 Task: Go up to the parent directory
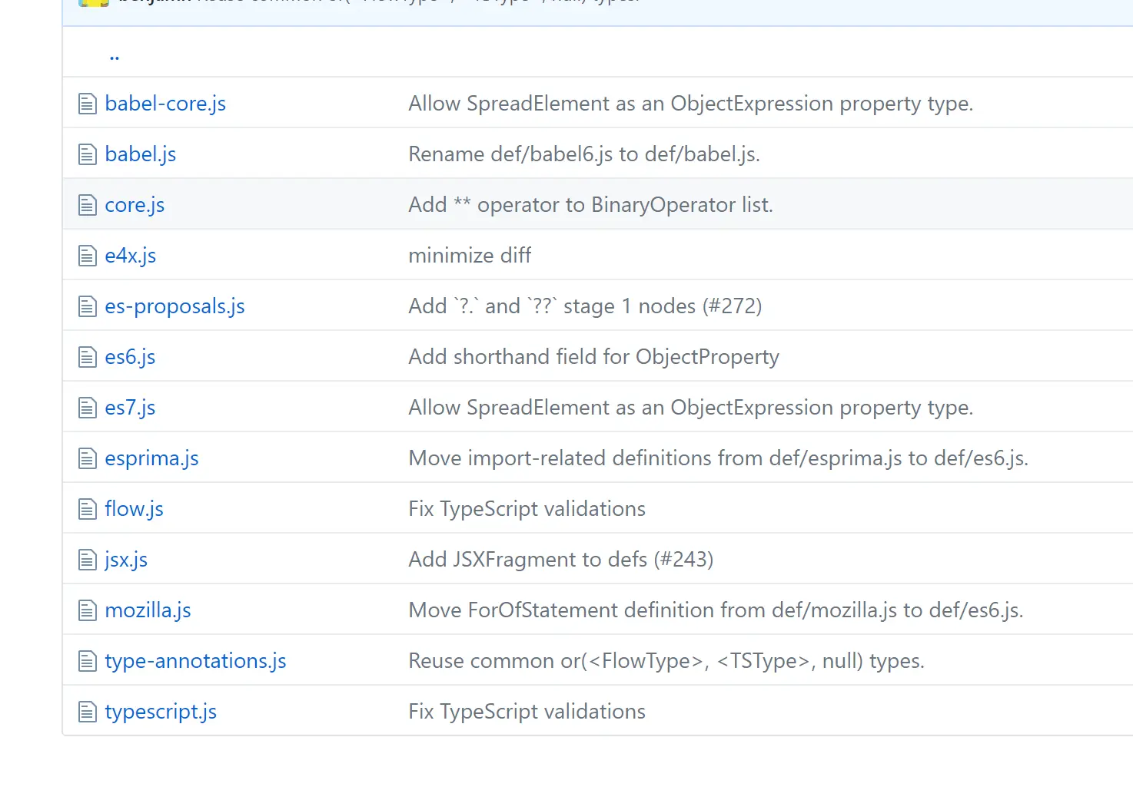(115, 55)
